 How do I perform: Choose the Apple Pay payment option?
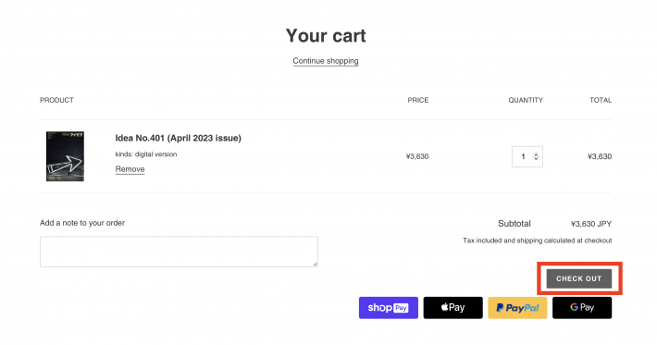coord(452,308)
